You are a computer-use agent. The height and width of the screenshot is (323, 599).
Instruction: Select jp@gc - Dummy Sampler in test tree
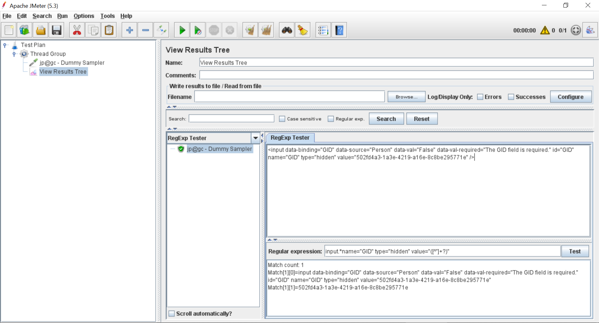pyautogui.click(x=72, y=63)
